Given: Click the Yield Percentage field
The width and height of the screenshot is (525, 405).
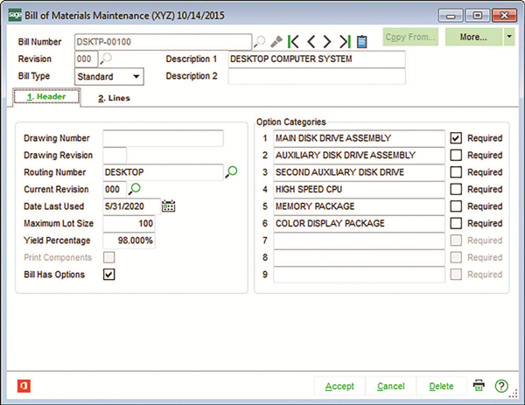Looking at the screenshot, I should (x=129, y=241).
